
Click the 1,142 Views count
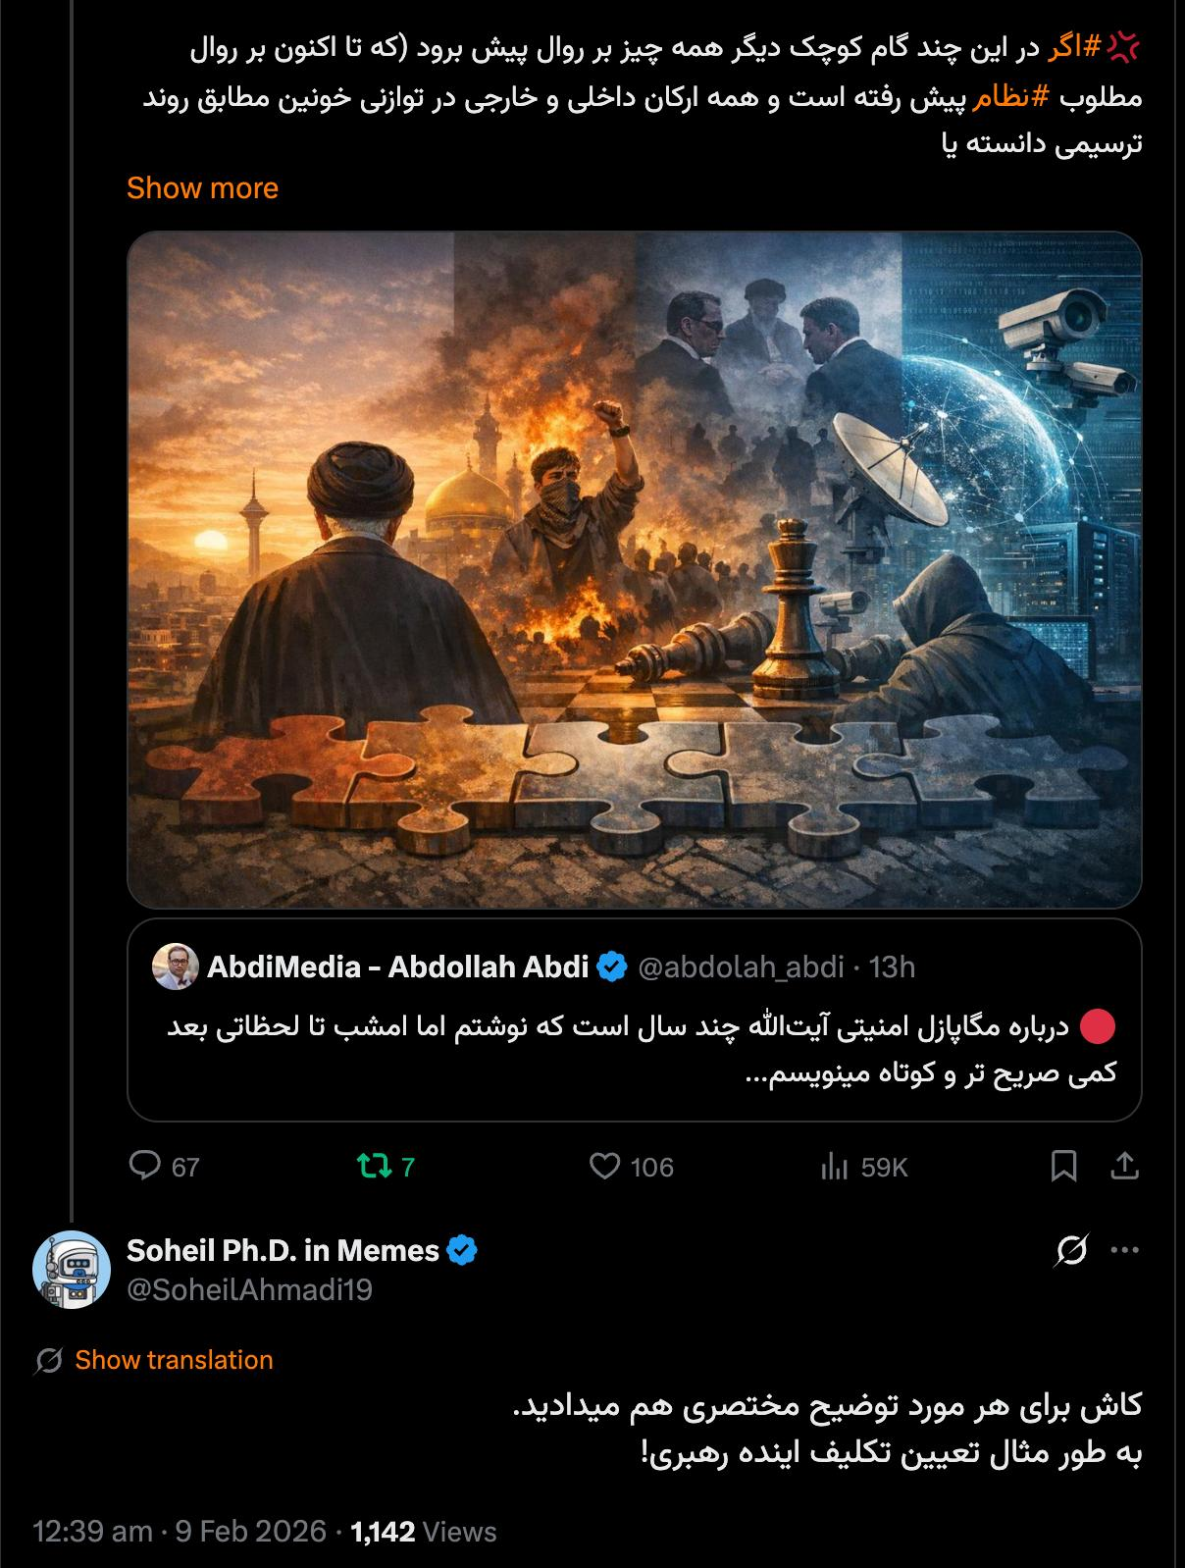pyautogui.click(x=424, y=1532)
